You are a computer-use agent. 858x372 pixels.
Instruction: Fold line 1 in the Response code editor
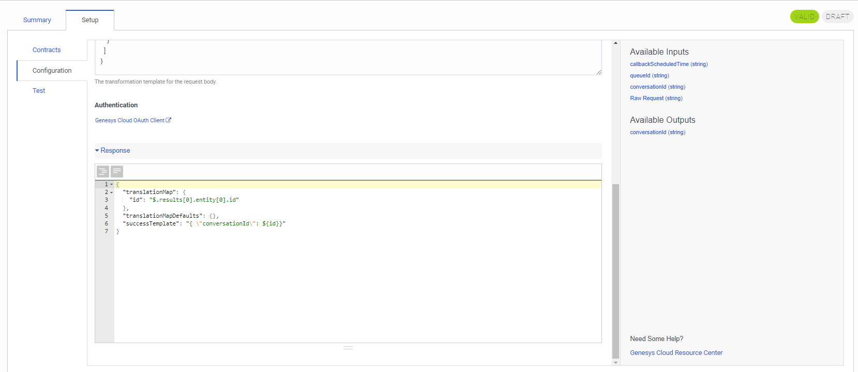pos(112,184)
